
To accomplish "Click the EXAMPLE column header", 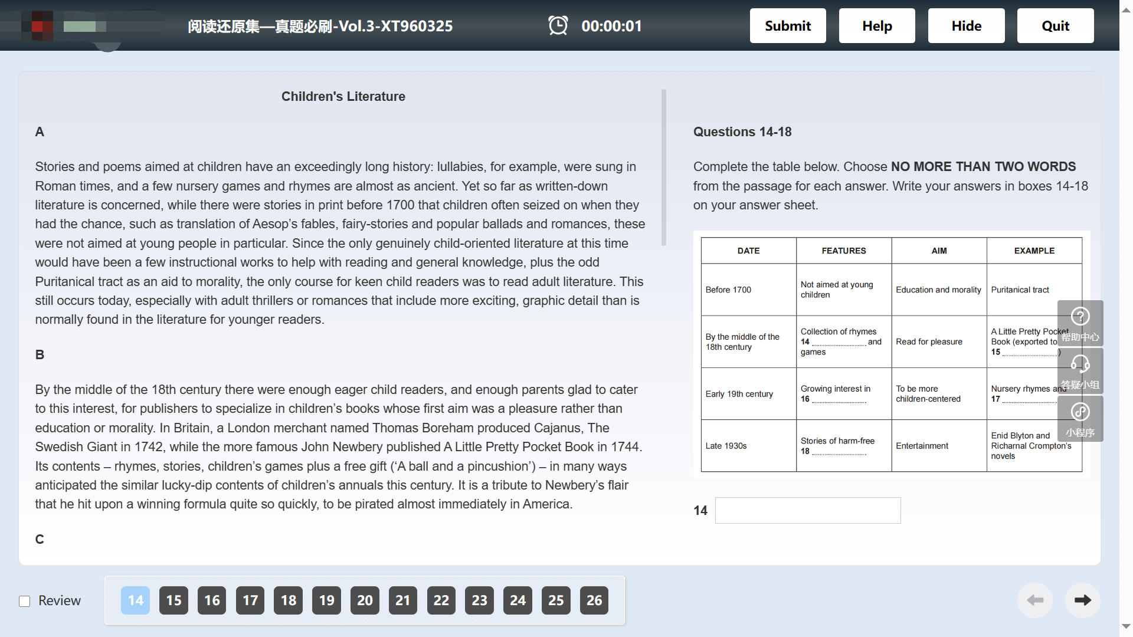I will pyautogui.click(x=1034, y=251).
